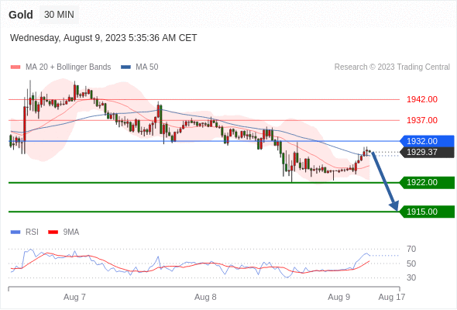
Task: Click the Aug 8 date axis label
Action: pyautogui.click(x=205, y=297)
